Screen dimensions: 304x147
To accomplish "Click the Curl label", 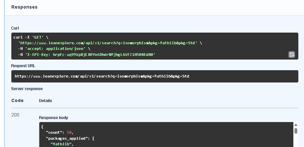I will click(x=15, y=28).
